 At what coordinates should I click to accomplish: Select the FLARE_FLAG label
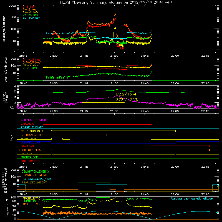point(29,138)
